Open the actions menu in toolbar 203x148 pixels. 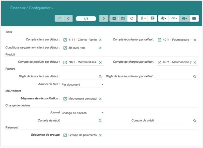(163, 18)
